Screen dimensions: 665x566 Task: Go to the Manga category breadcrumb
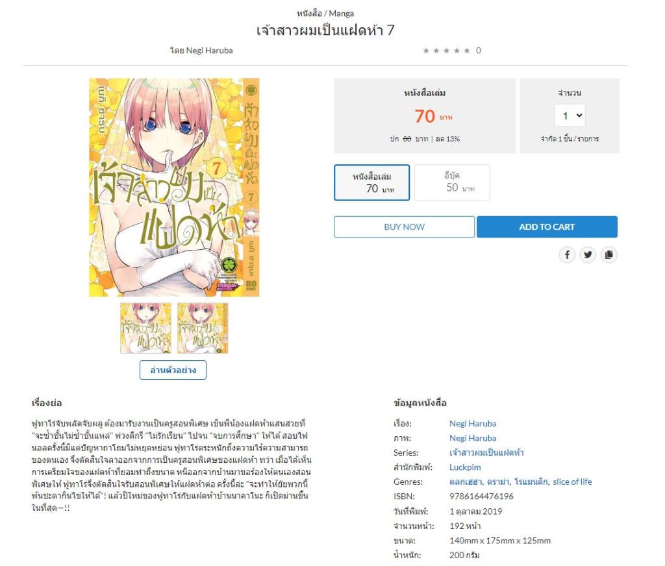pyautogui.click(x=341, y=13)
